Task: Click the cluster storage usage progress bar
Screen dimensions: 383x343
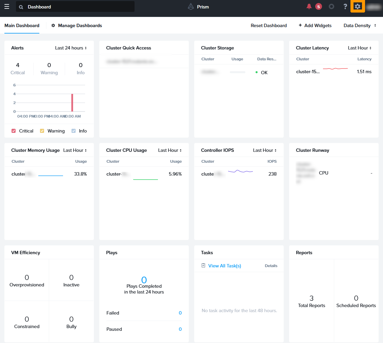Action: [x=237, y=72]
